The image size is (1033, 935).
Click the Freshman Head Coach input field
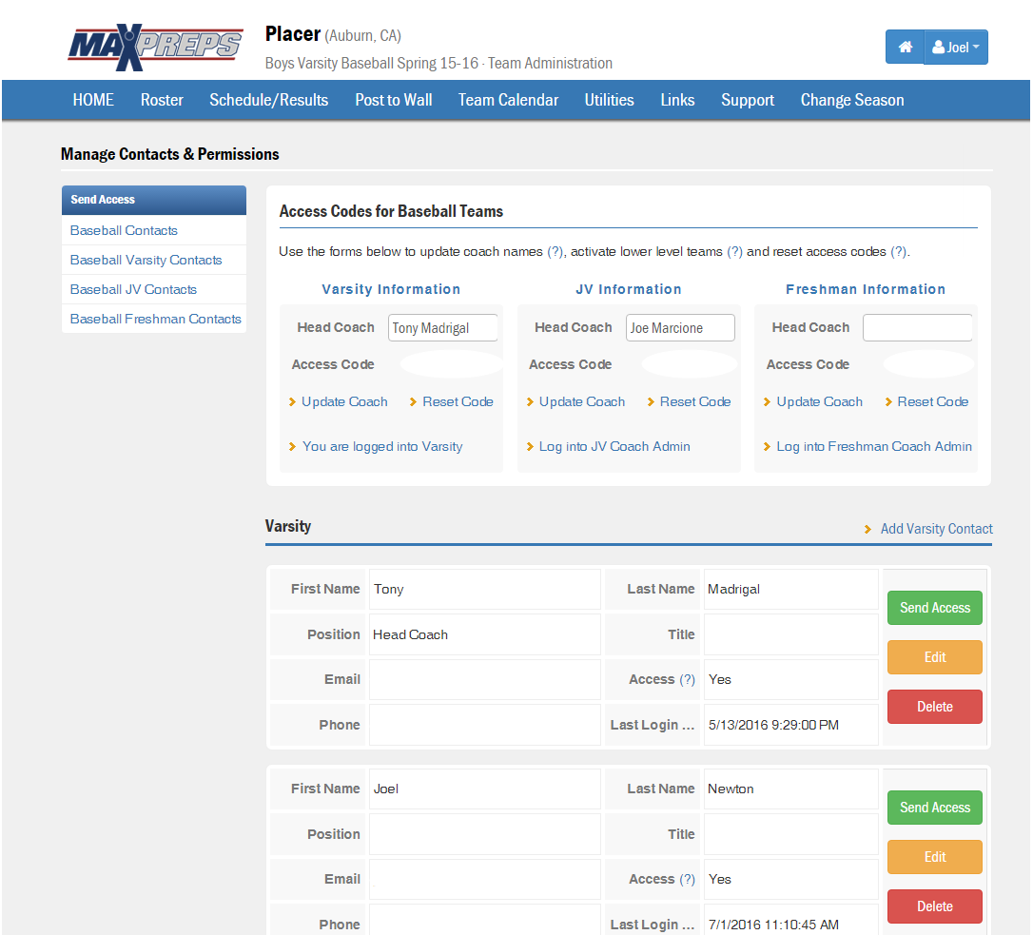click(917, 328)
